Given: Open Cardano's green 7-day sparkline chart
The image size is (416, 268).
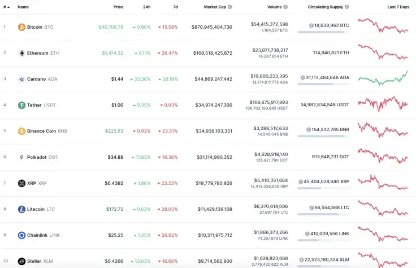Looking at the screenshot, I should coord(383,79).
